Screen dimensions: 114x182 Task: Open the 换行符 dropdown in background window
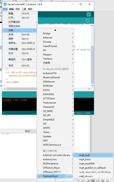[x=30, y=131]
